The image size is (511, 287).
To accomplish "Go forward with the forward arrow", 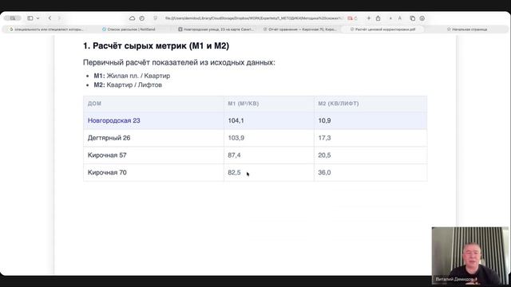I will pos(59,18).
